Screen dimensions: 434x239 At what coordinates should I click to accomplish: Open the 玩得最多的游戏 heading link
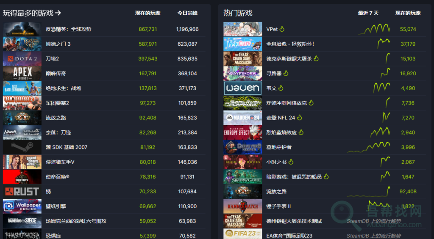point(31,13)
